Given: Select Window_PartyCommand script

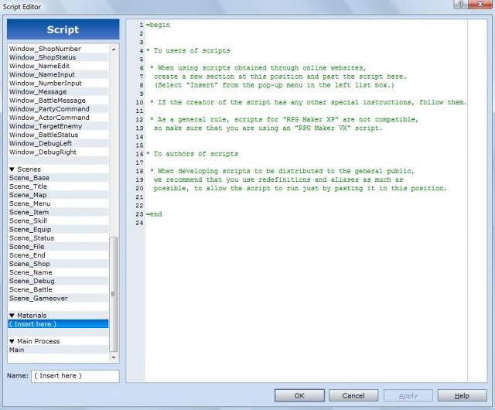Looking at the screenshot, I should [59, 109].
